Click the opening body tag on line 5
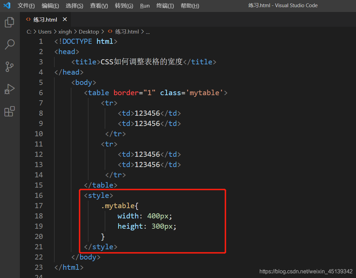Viewport: 356px width, 278px height. pos(84,83)
